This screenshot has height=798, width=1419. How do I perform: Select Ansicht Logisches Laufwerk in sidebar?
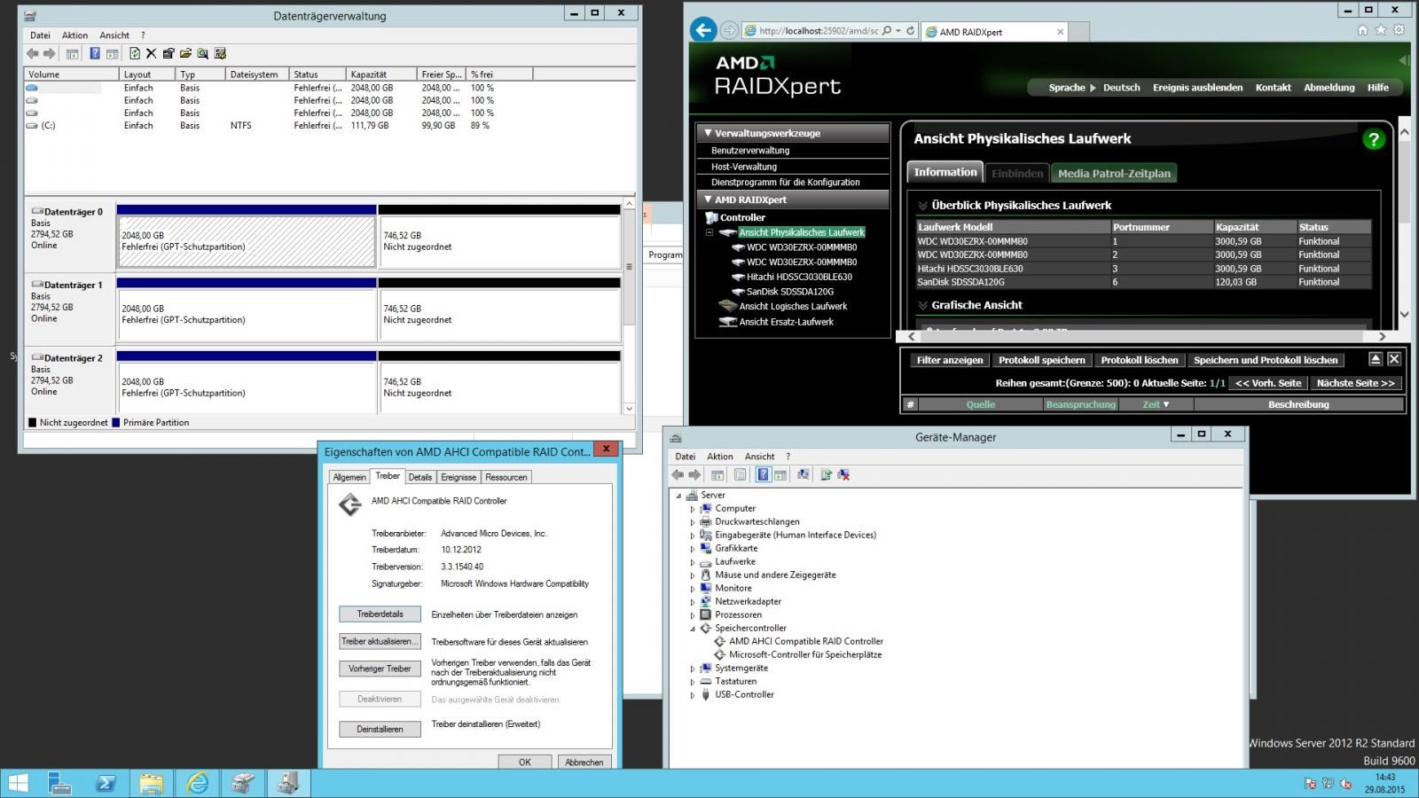point(793,306)
